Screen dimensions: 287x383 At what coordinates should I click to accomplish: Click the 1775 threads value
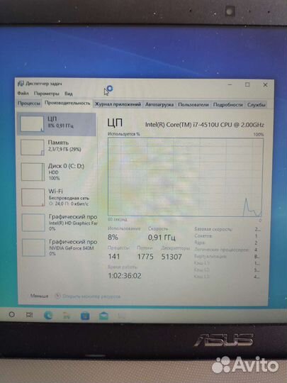click(145, 257)
